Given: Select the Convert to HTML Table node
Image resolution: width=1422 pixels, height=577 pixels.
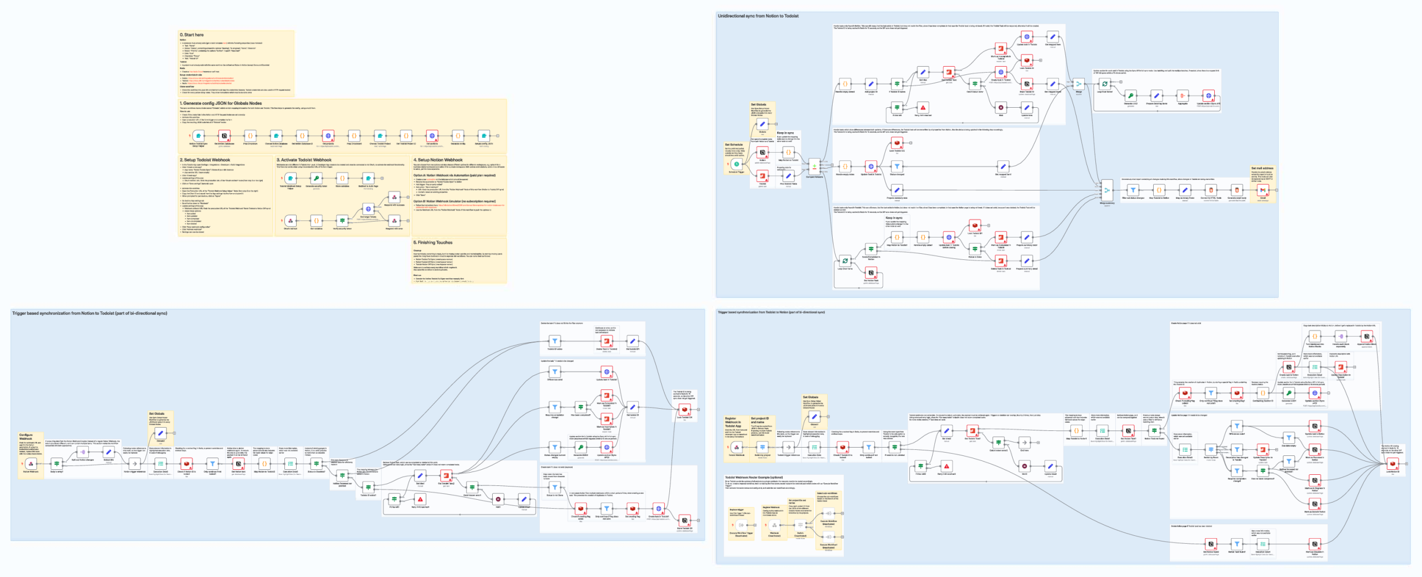Looking at the screenshot, I should pyautogui.click(x=1211, y=190).
